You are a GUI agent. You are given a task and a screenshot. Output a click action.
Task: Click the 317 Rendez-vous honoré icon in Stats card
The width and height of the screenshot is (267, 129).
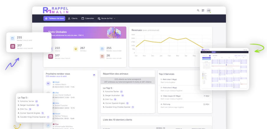(50, 57)
